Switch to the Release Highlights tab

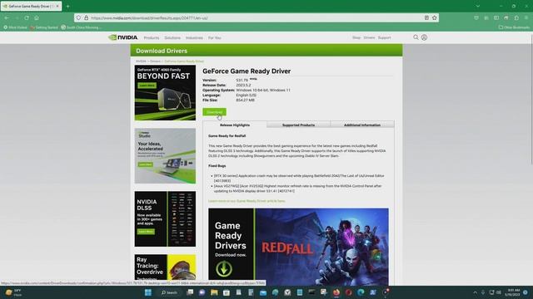[235, 125]
